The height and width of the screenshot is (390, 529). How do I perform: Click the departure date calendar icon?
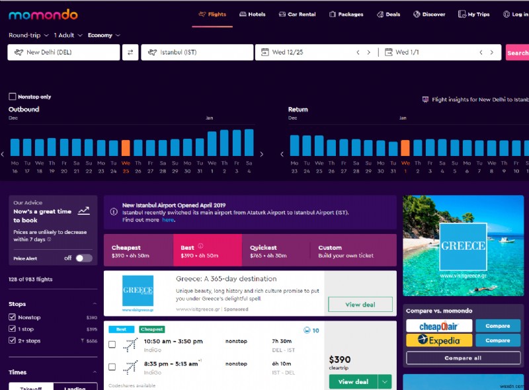[266, 52]
